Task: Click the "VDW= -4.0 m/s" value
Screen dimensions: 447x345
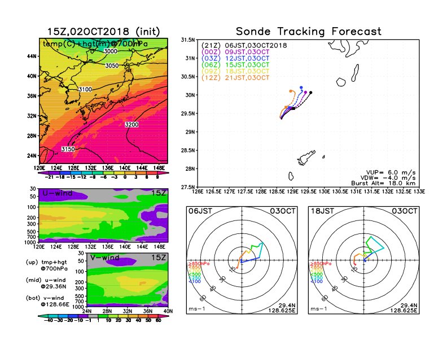Action: coord(389,178)
